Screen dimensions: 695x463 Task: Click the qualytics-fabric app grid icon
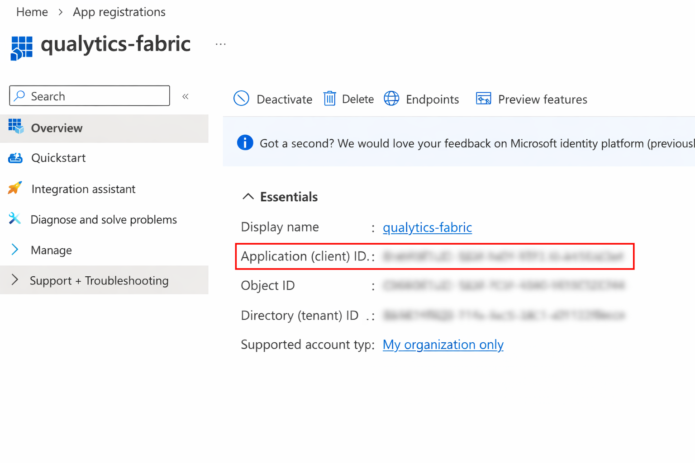pyautogui.click(x=22, y=48)
